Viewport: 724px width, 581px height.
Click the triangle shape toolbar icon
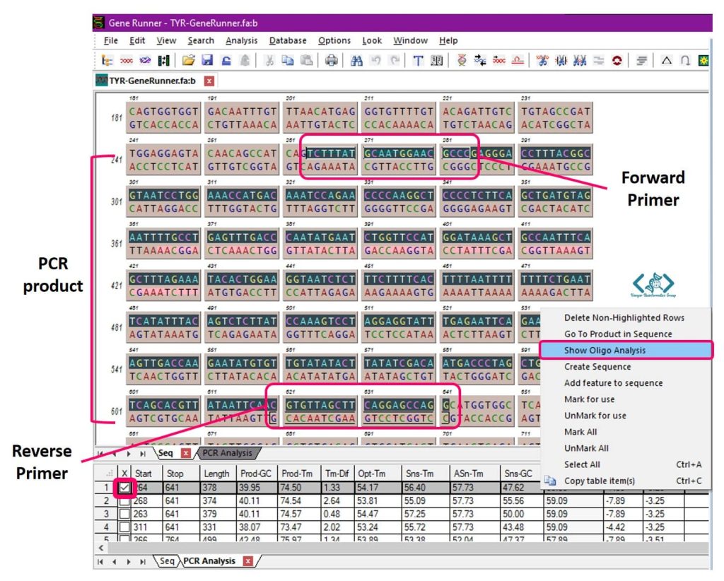666,61
